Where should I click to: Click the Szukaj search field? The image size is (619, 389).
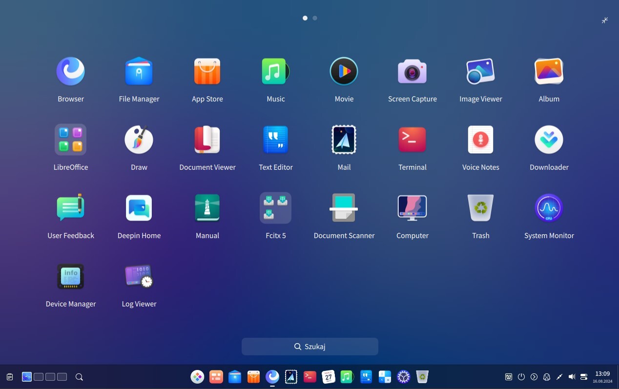[x=309, y=347]
